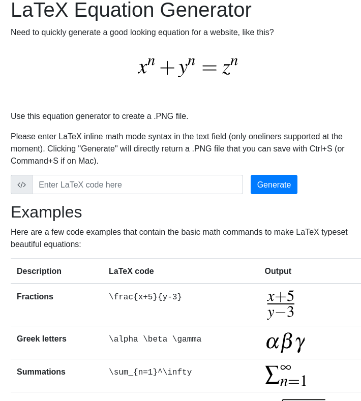Viewport: 361px width, 401px height.
Task: Click the alpha beta gamma output image
Action: point(285,342)
